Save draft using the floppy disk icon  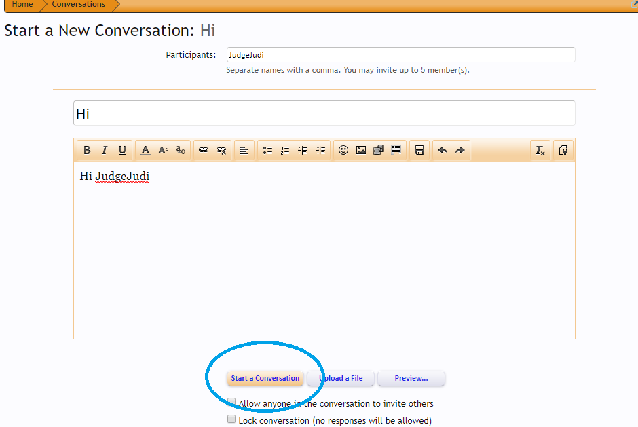[x=419, y=150]
